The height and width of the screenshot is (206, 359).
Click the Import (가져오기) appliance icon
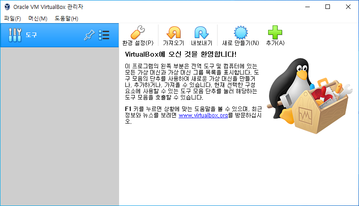173,36
